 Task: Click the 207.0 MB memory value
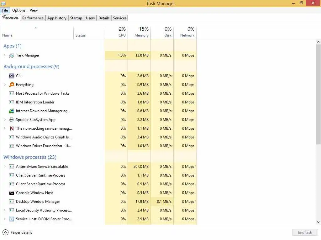141,167
